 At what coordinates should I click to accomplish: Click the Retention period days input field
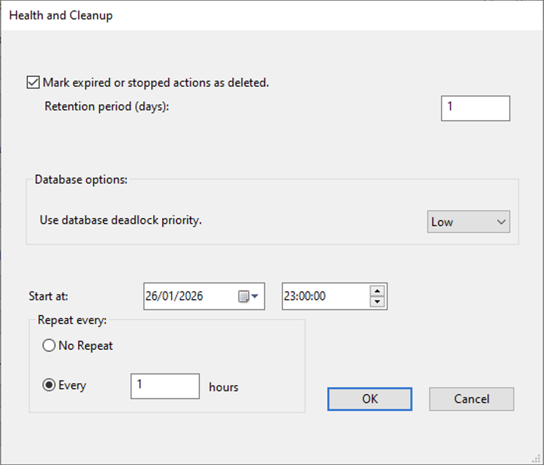[475, 108]
